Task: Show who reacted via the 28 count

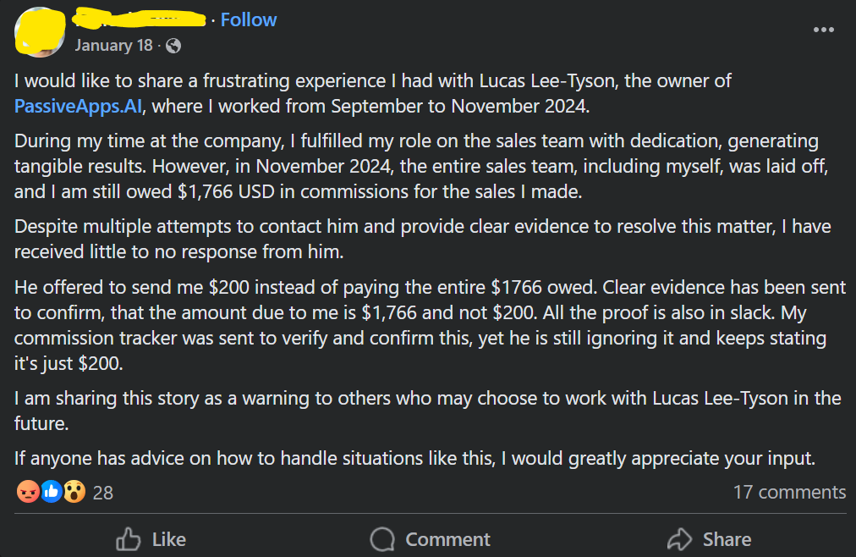Action: pyautogui.click(x=102, y=493)
